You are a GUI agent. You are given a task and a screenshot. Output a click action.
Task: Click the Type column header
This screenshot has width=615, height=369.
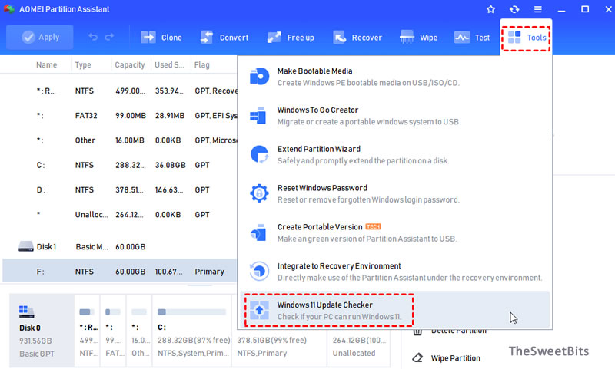83,65
